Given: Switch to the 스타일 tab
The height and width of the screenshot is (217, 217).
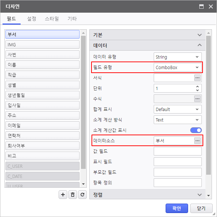Looking at the screenshot, I should coord(52,19).
